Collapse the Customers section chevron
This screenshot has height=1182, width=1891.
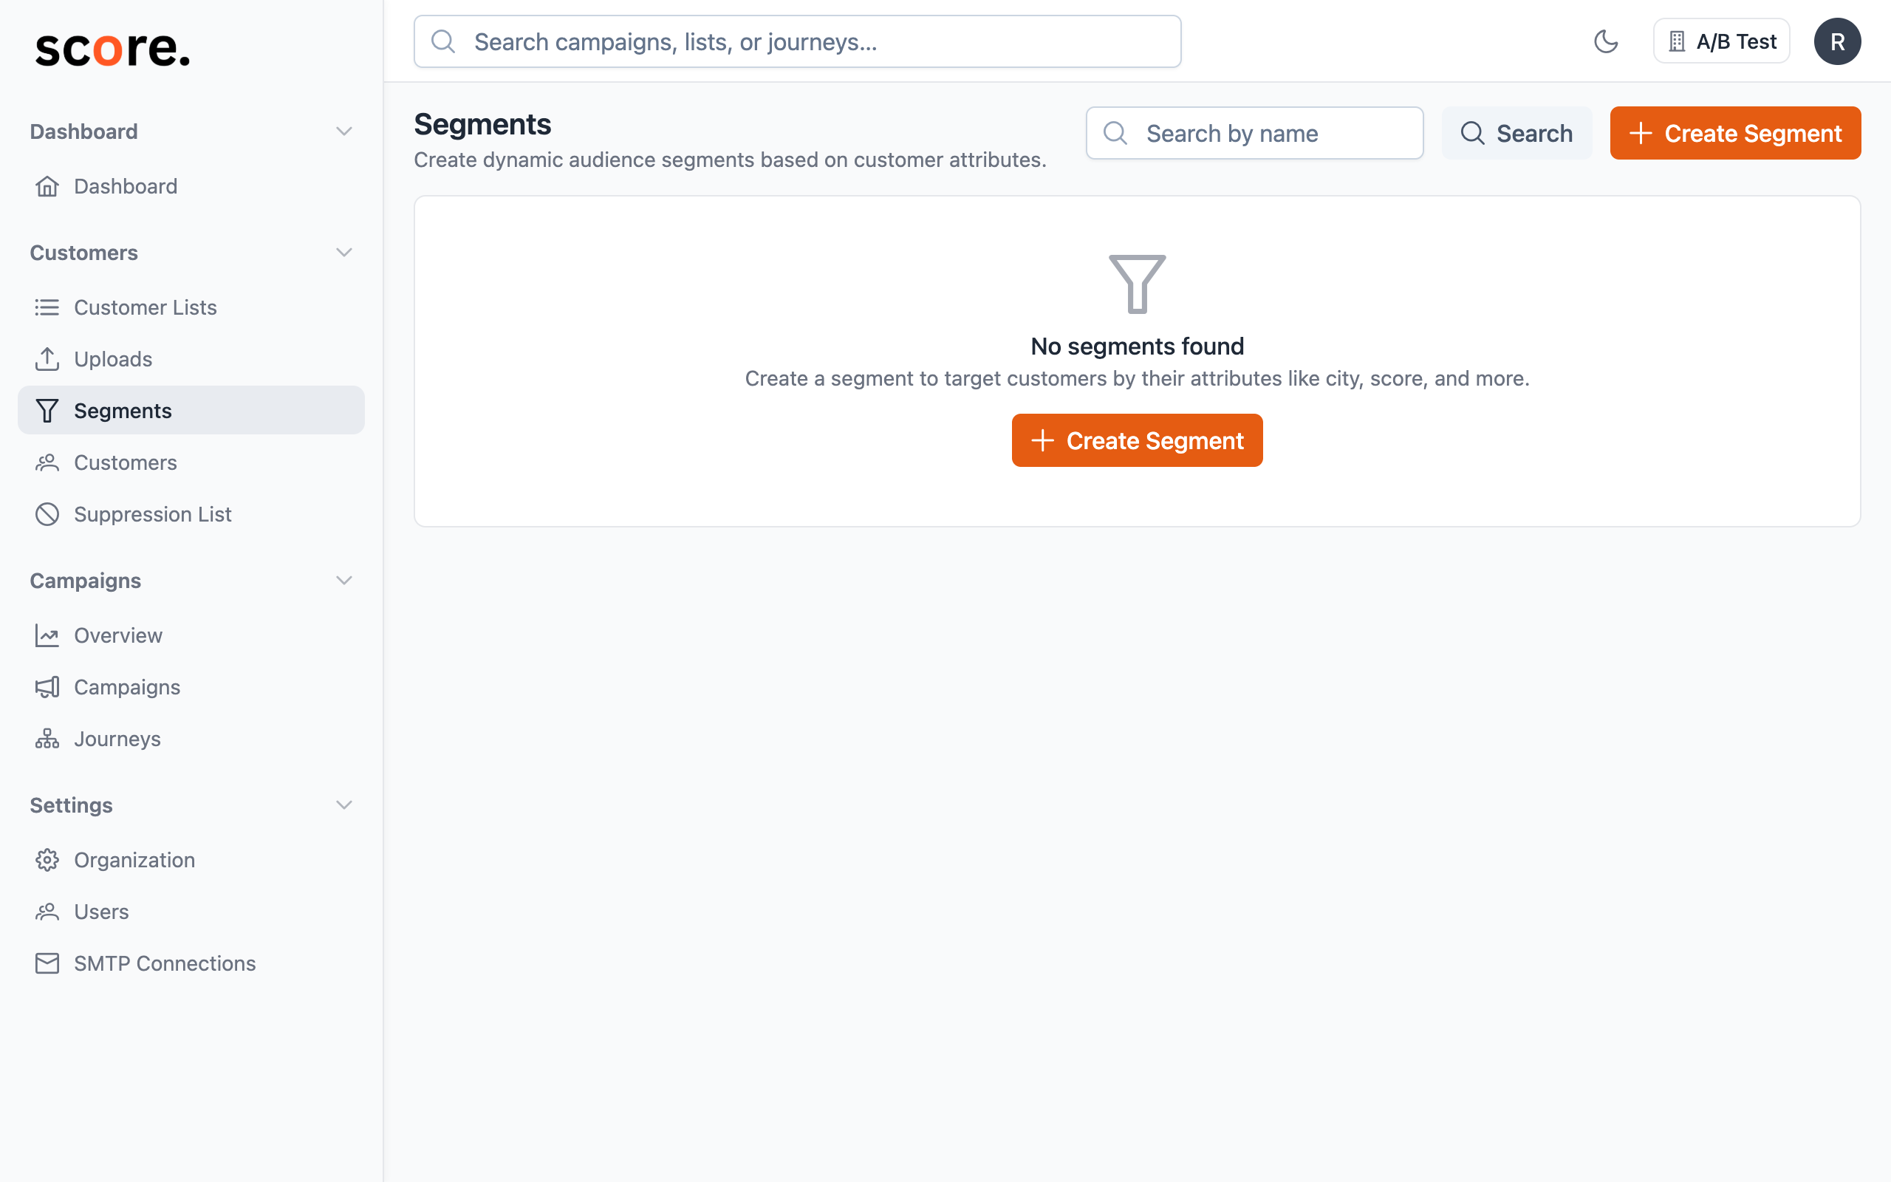343,253
